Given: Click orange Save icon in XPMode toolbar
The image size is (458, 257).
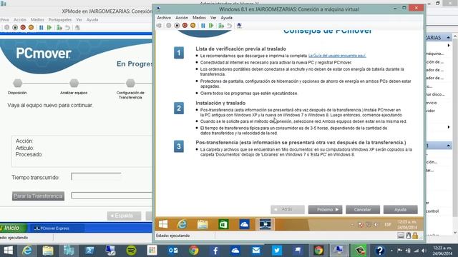Looking at the screenshot, I should (x=31, y=28).
